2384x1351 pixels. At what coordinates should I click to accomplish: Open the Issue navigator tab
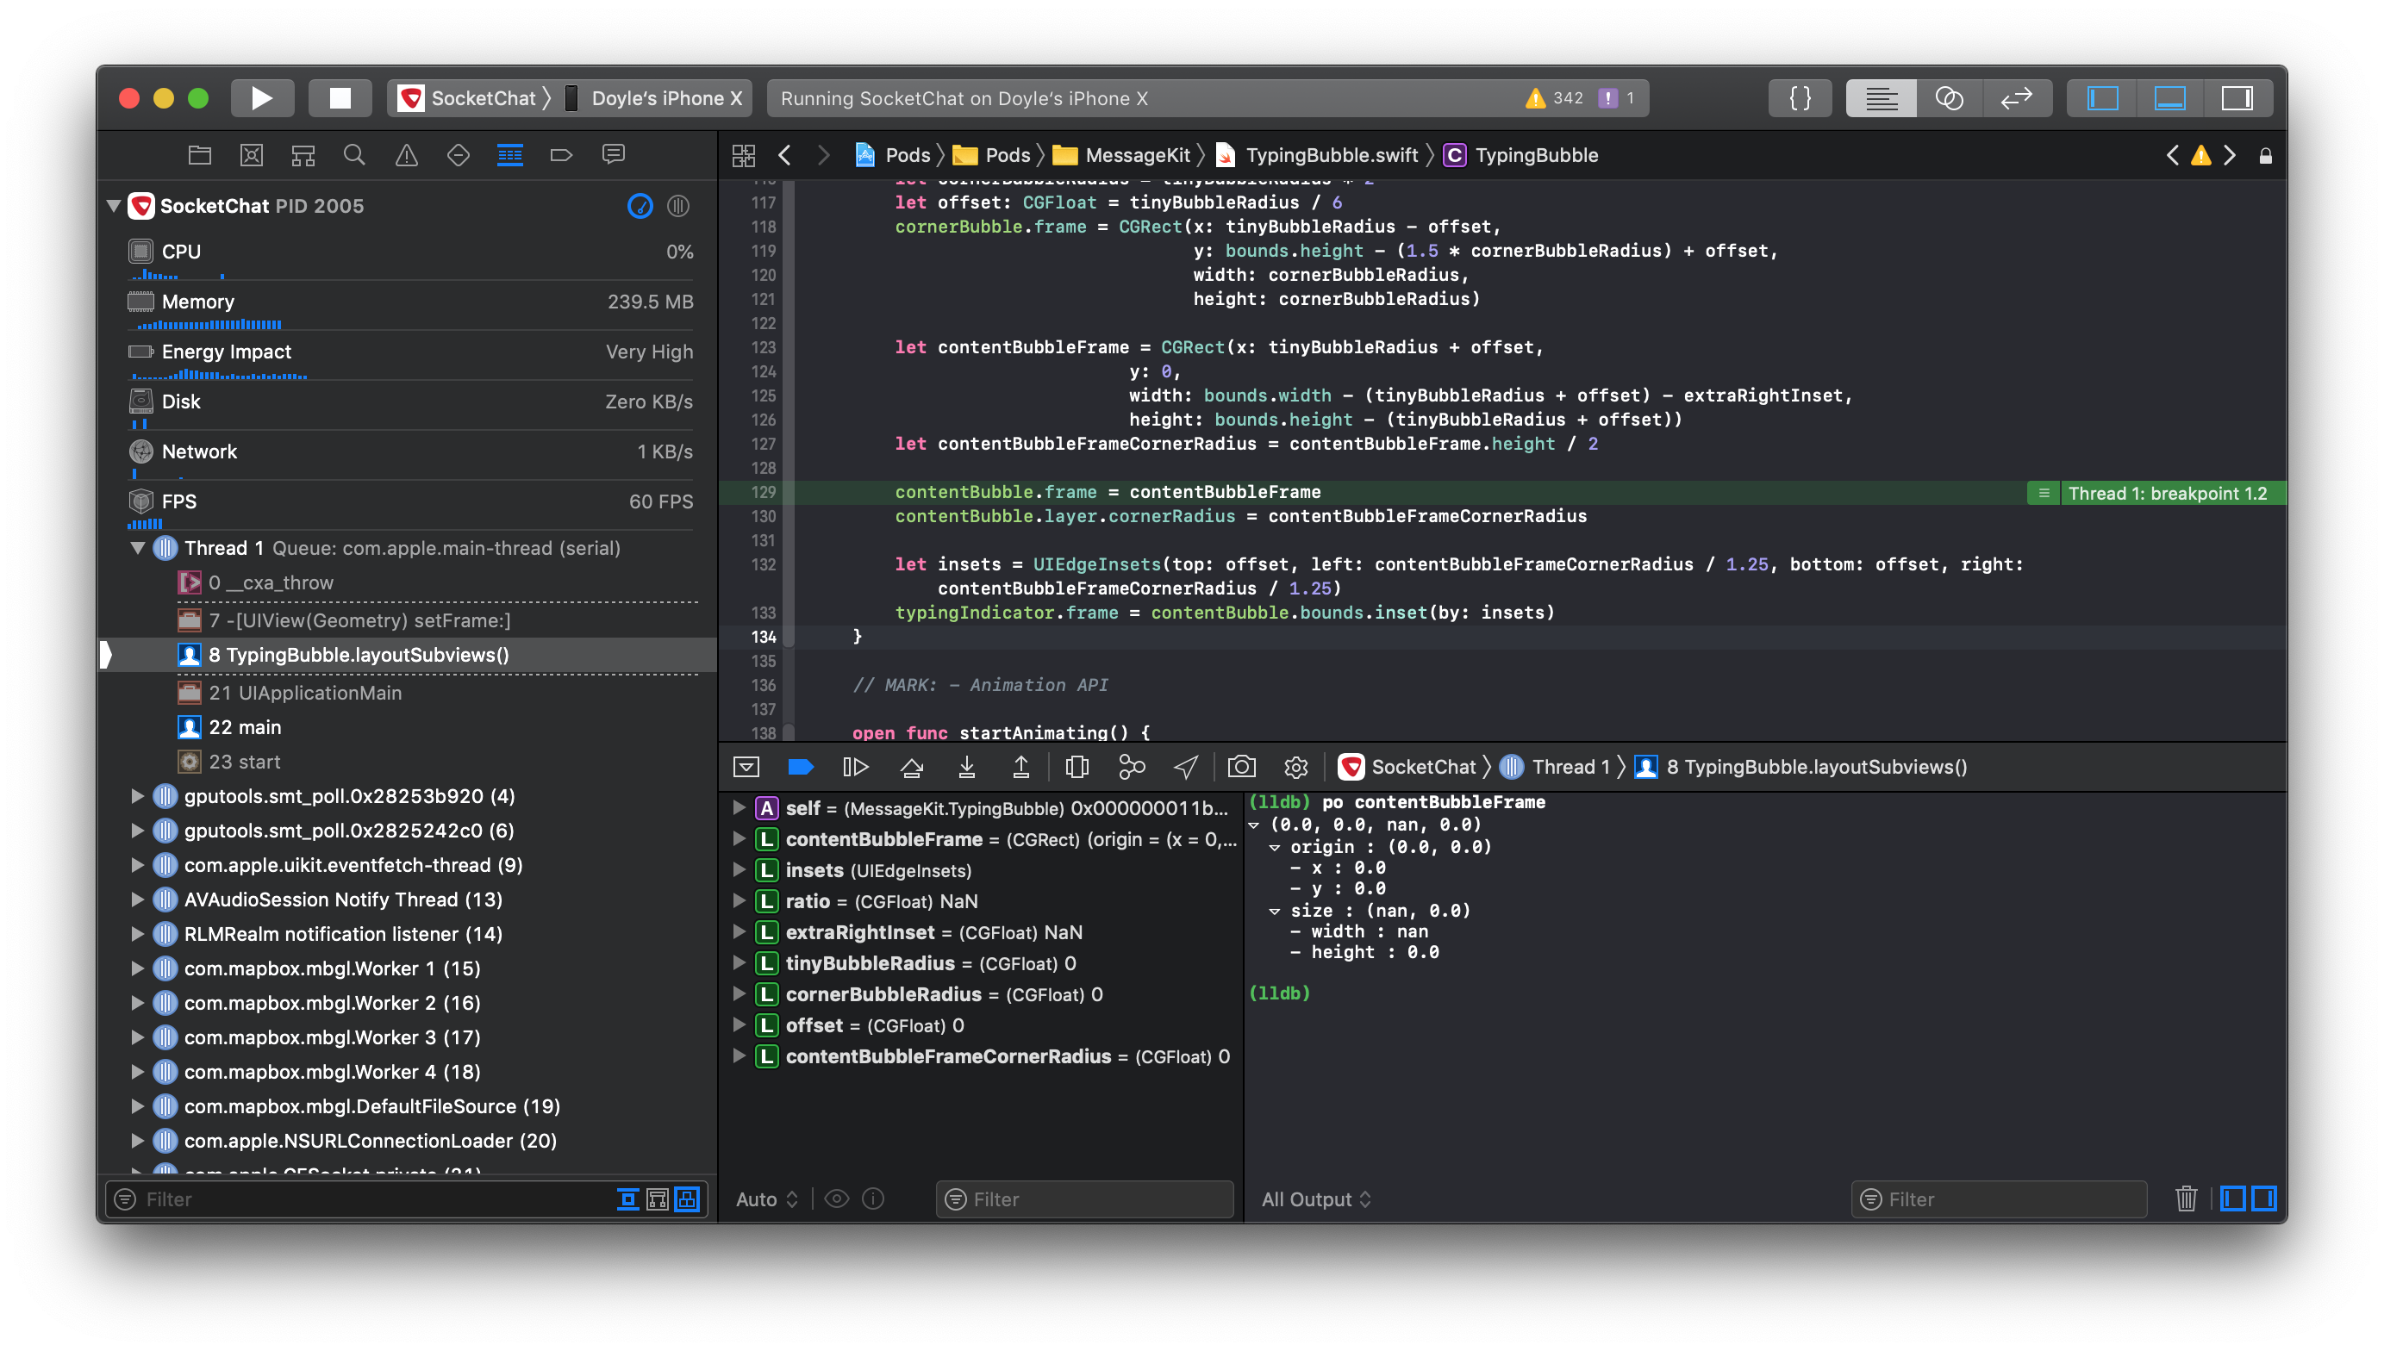click(x=407, y=155)
